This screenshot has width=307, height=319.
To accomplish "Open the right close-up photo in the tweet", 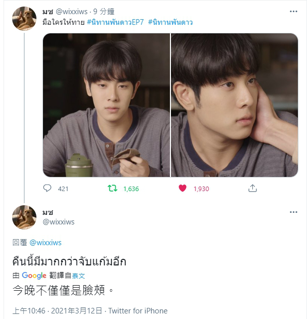I will (234, 105).
